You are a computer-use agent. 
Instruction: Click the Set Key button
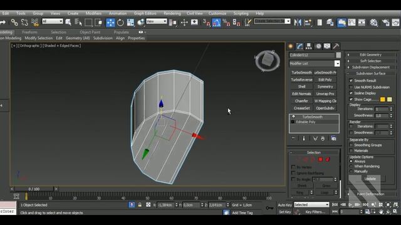coord(284,212)
